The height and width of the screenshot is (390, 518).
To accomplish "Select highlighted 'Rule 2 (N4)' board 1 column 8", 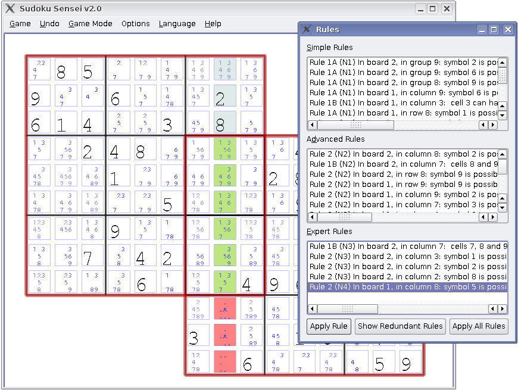I will 407,286.
